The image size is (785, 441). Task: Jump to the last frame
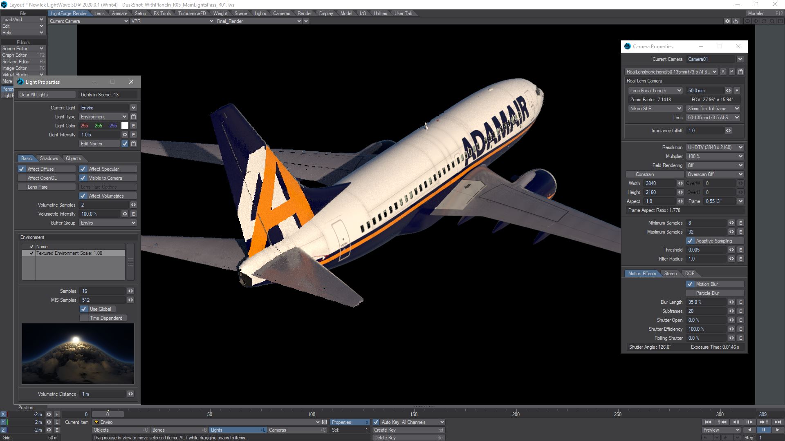(778, 422)
